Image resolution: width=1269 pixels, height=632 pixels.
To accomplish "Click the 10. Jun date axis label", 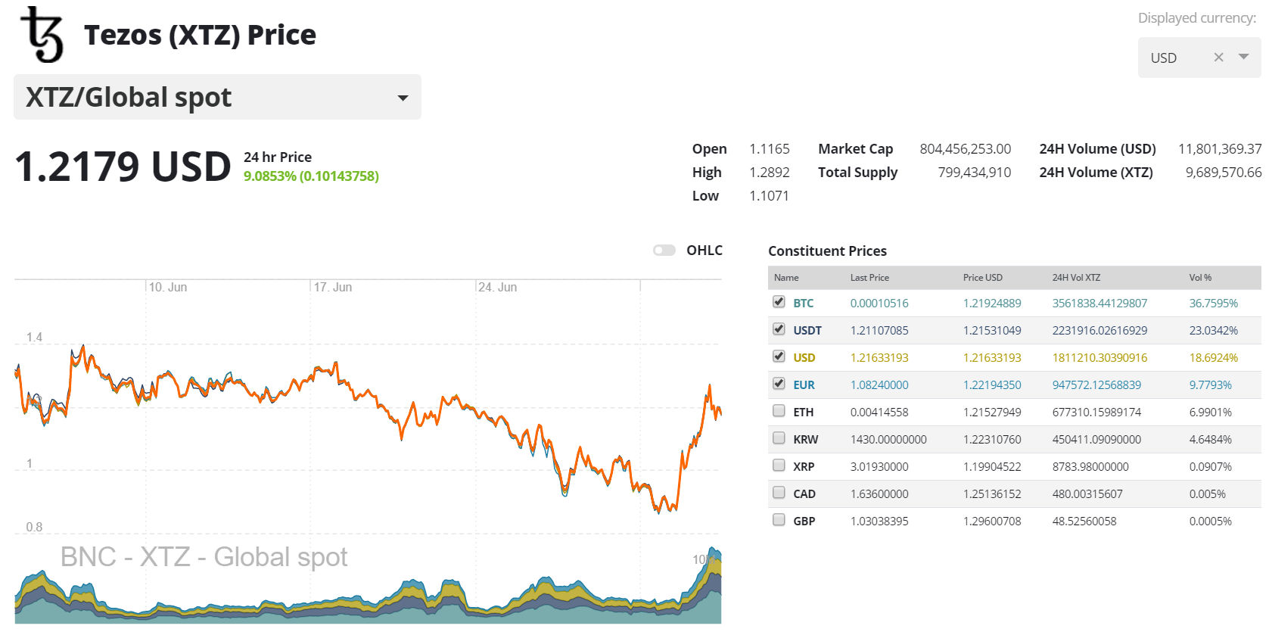I will click(x=168, y=288).
